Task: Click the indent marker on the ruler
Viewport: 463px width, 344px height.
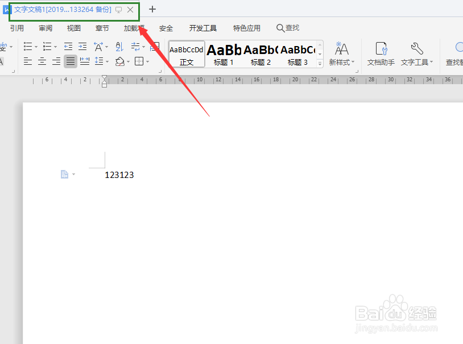Action: (x=104, y=81)
